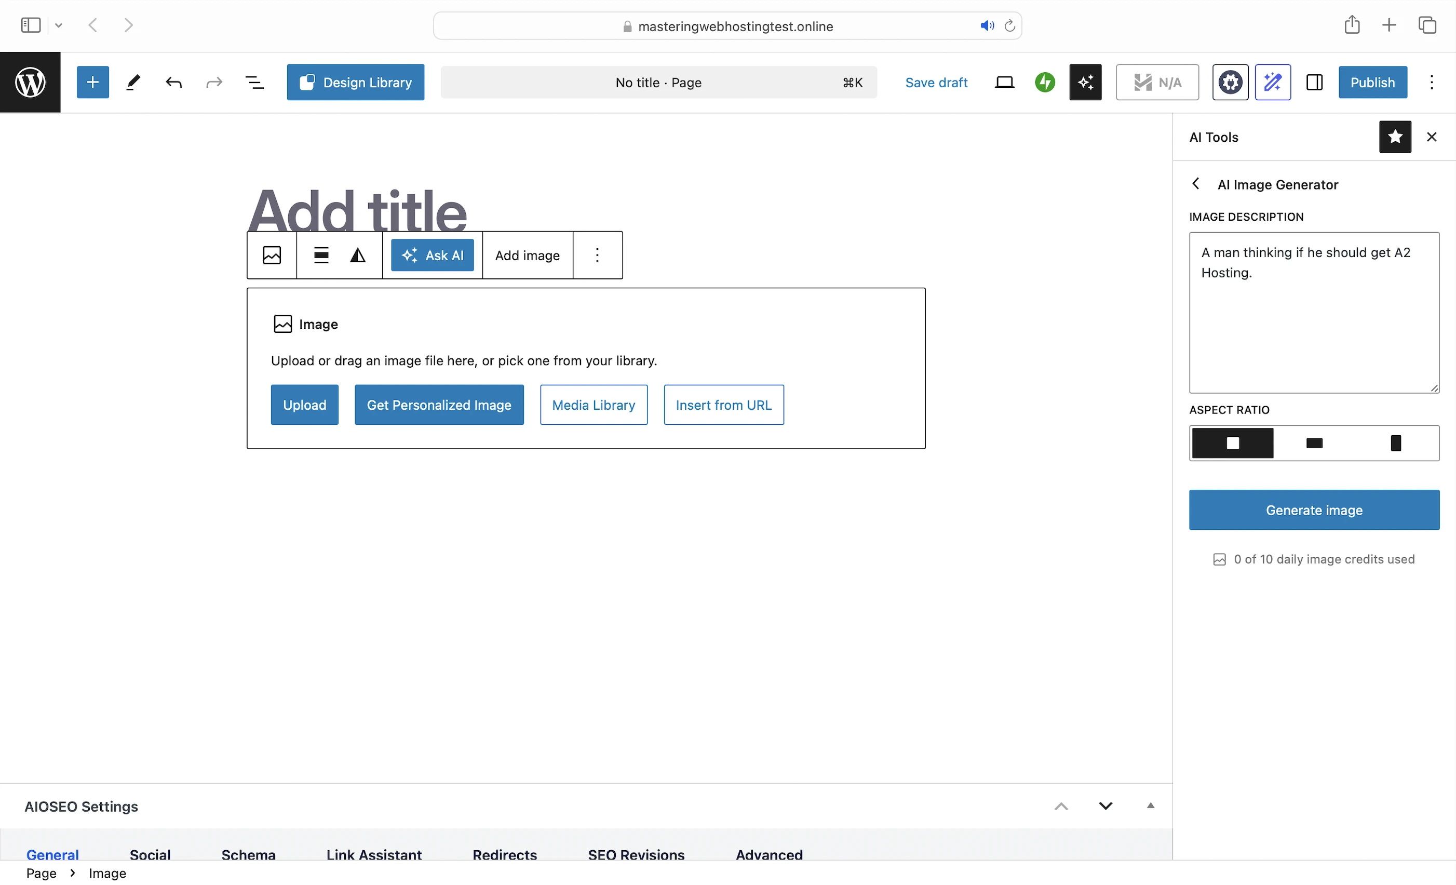The width and height of the screenshot is (1456, 885).
Task: Select the square aspect ratio option
Action: 1232,444
